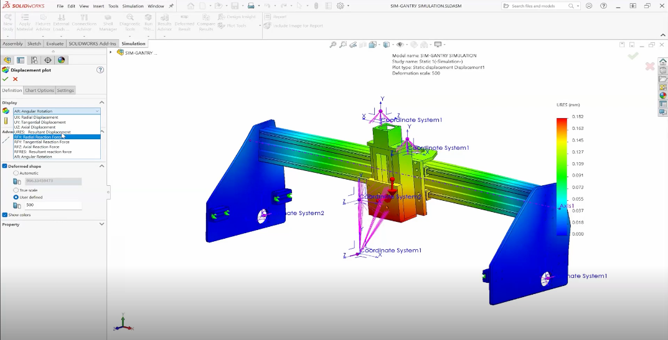Expand the Property section
Screen dimensions: 668x340
101,224
